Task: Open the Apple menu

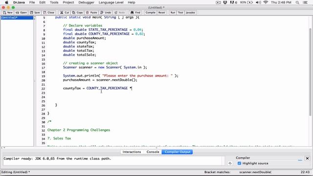Action: tap(6, 2)
